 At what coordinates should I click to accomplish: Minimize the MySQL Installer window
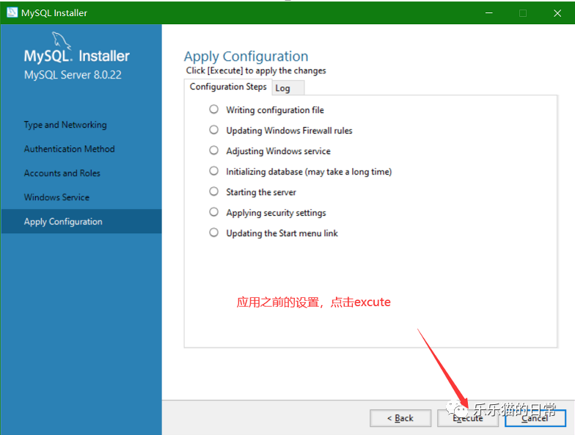point(488,13)
